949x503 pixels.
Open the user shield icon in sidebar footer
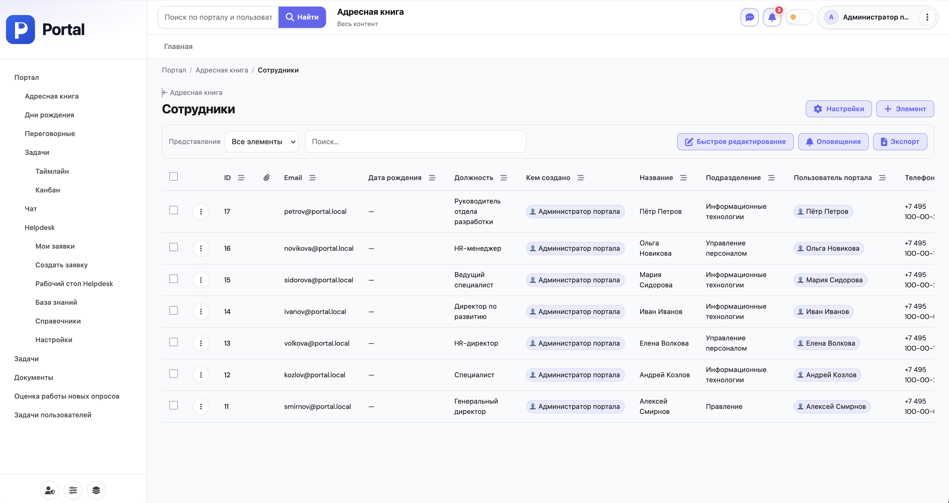[x=50, y=490]
